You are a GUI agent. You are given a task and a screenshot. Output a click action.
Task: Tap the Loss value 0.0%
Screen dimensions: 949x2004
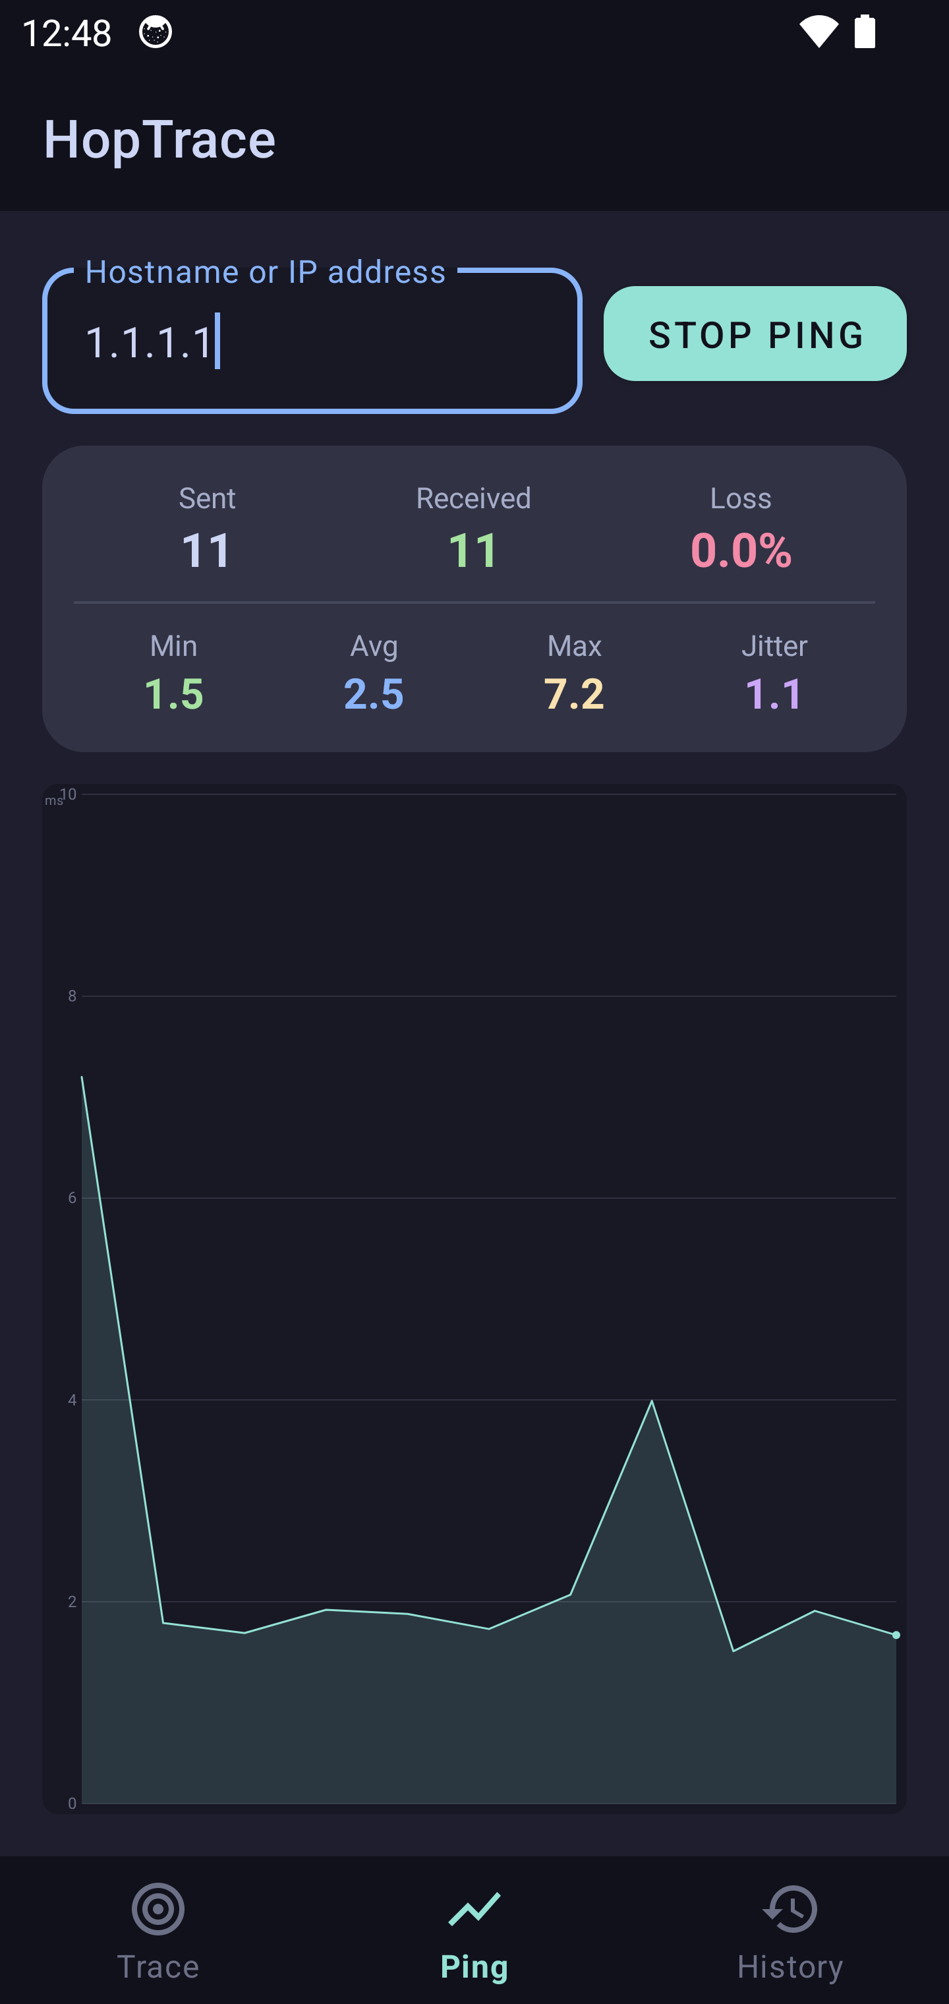(741, 550)
